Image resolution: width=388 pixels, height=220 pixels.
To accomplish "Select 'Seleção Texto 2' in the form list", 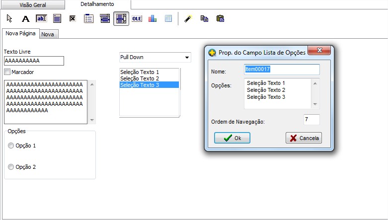I will click(140, 78).
